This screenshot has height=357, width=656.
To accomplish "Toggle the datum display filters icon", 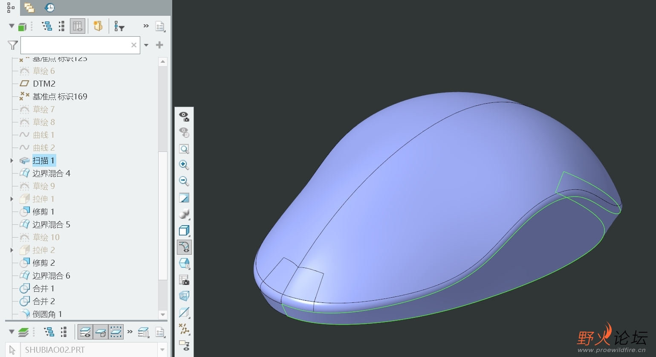I will coord(184,329).
